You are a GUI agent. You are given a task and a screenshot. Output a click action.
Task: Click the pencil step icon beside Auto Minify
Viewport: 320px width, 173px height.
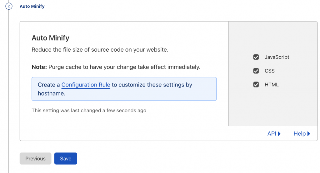pyautogui.click(x=9, y=6)
